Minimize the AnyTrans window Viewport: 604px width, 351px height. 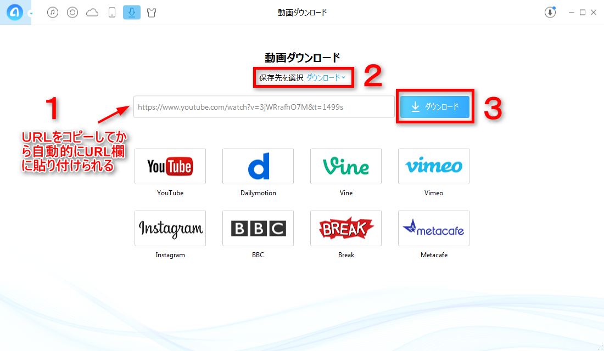point(571,13)
